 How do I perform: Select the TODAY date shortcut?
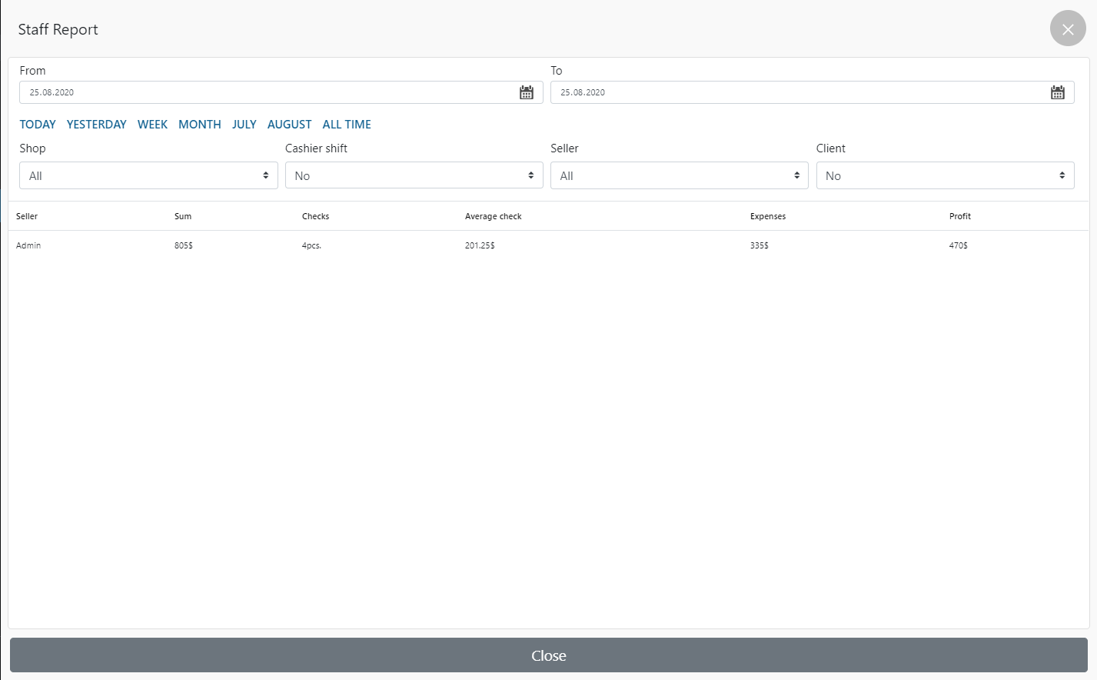pos(38,125)
